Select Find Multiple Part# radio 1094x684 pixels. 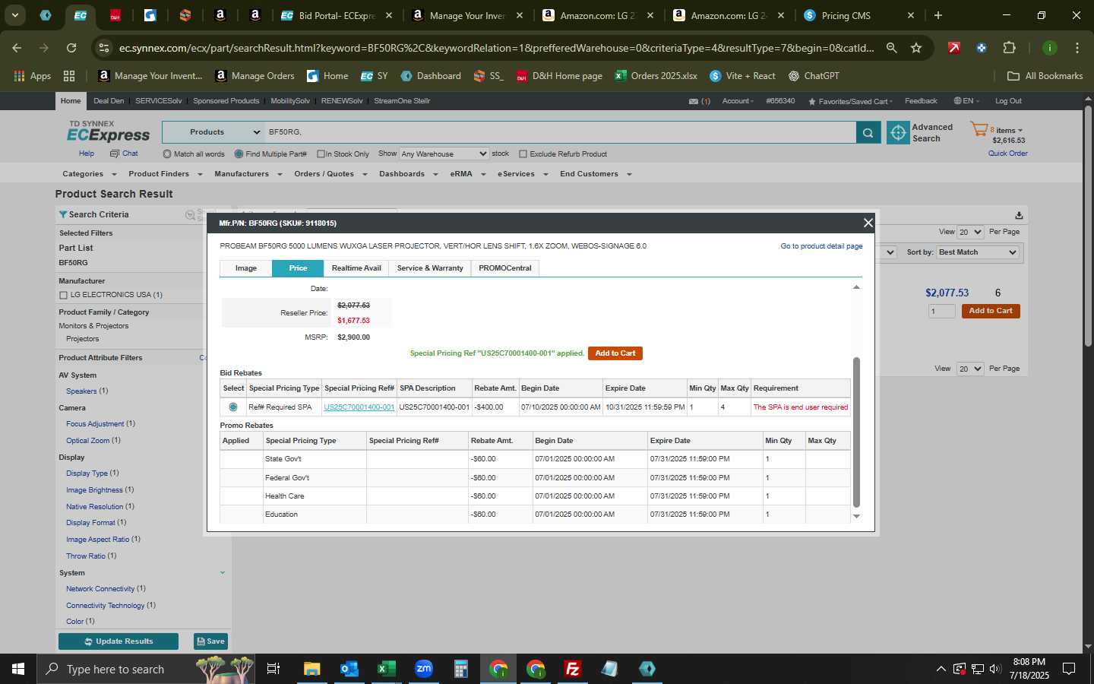click(x=239, y=154)
